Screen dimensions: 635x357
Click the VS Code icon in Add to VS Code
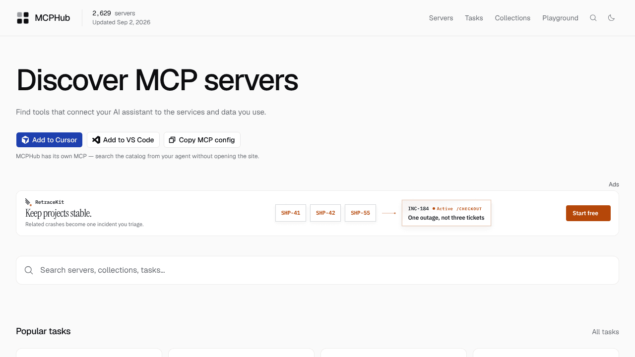96,140
